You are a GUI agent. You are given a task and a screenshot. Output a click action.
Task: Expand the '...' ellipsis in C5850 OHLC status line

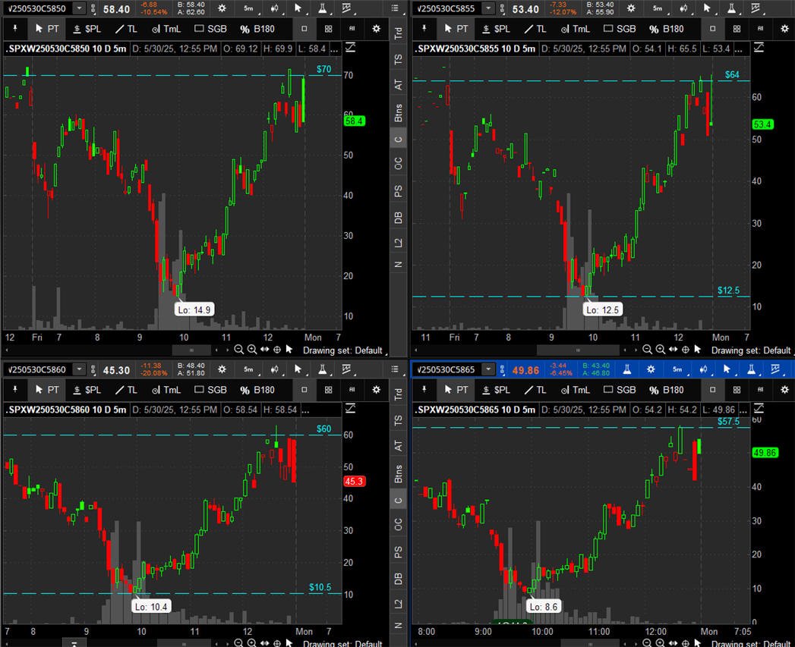point(334,49)
